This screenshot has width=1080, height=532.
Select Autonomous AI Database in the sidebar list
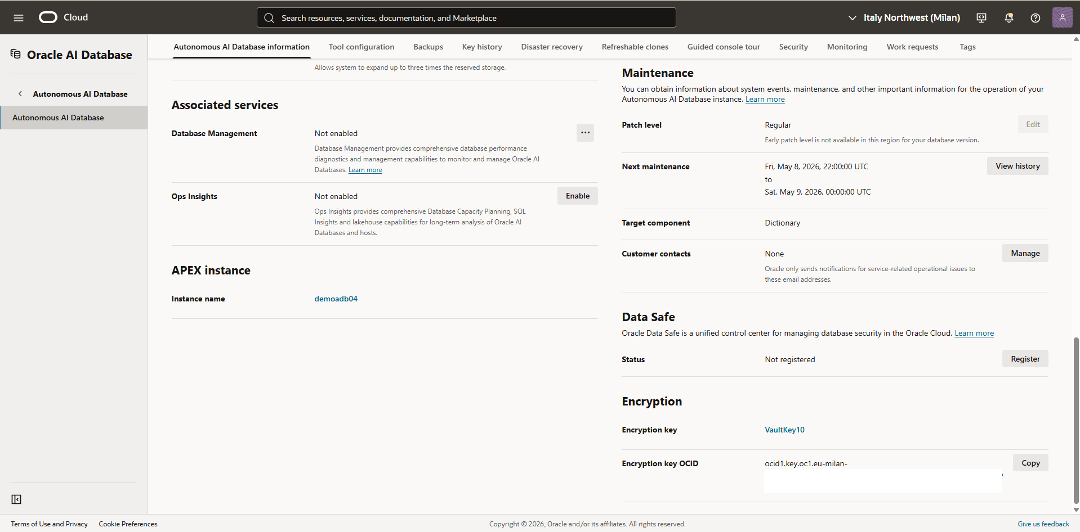click(x=74, y=118)
